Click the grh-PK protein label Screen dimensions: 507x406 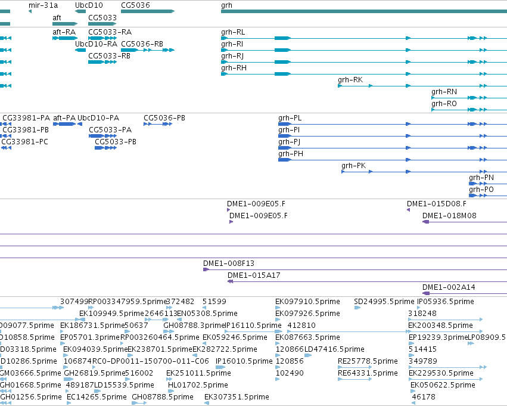tap(354, 166)
